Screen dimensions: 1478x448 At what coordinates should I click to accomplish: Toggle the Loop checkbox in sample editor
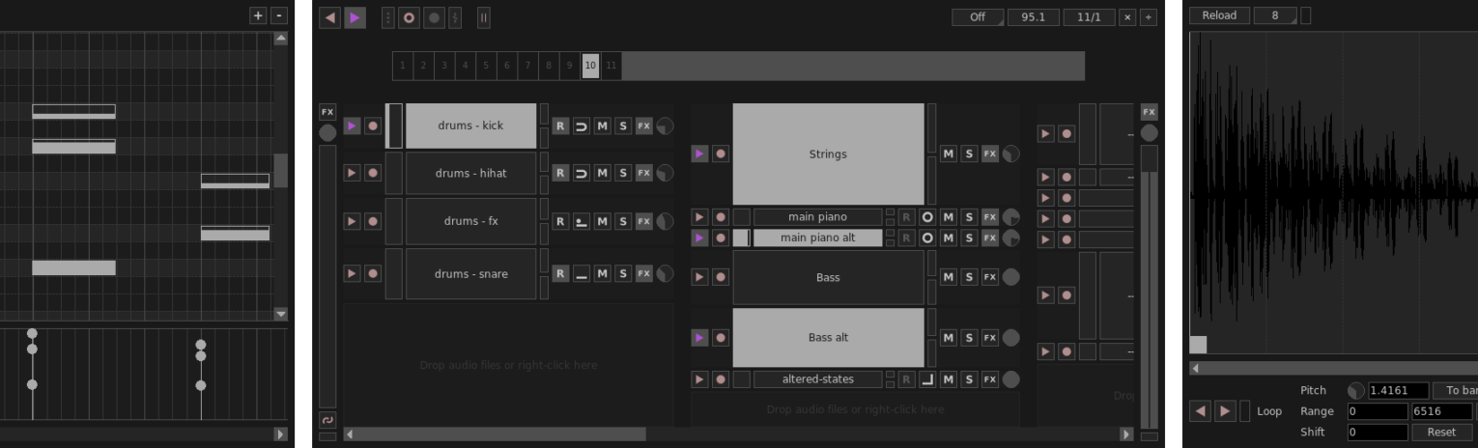[x=1245, y=410]
